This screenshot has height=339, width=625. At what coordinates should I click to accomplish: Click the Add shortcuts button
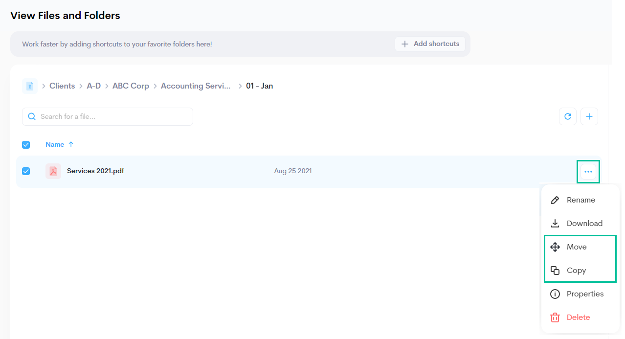430,44
